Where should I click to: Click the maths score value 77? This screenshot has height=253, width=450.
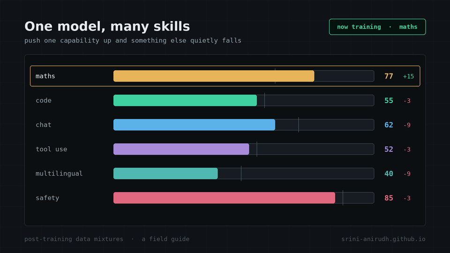click(x=389, y=76)
